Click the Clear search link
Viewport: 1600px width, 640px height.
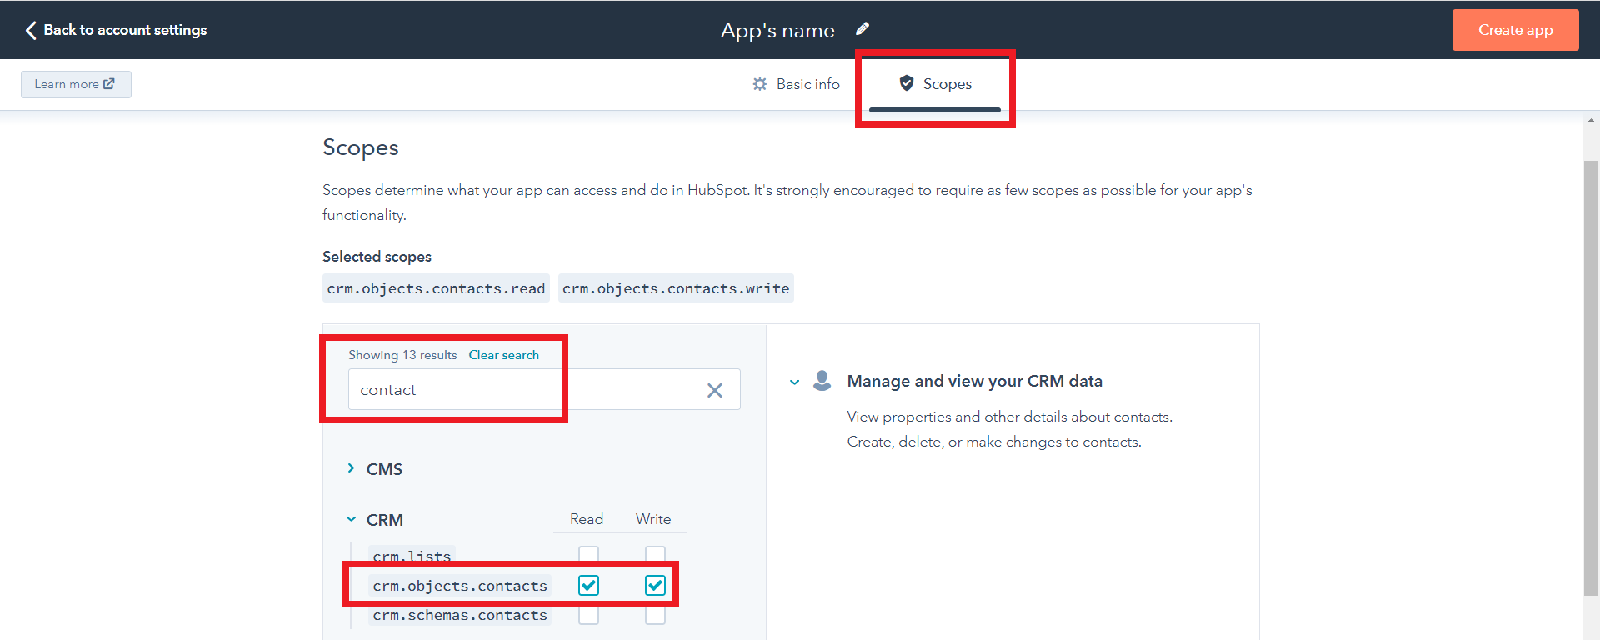(503, 355)
